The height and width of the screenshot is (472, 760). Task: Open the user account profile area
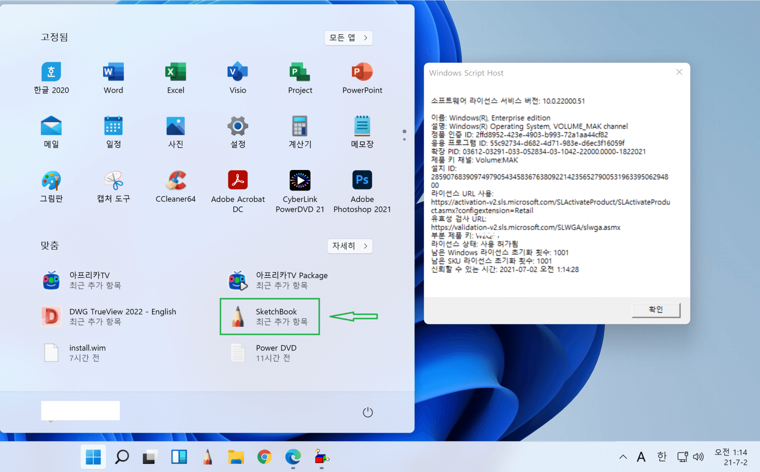(80, 411)
